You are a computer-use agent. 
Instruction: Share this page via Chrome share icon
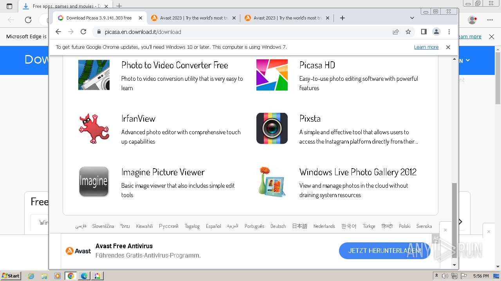396,32
